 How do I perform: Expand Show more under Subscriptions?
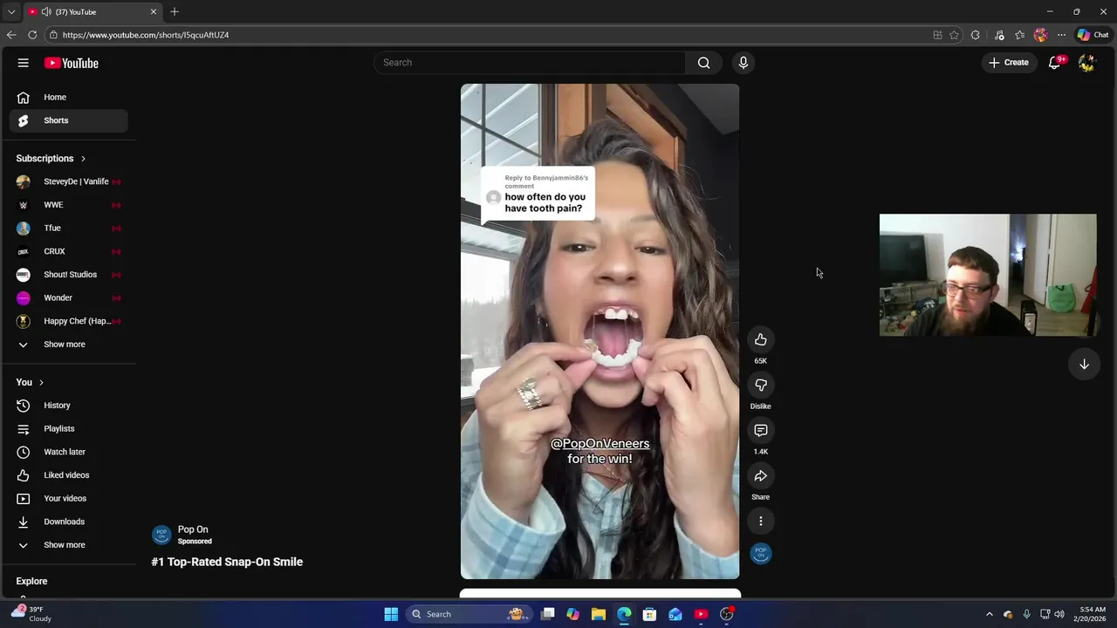(x=69, y=345)
